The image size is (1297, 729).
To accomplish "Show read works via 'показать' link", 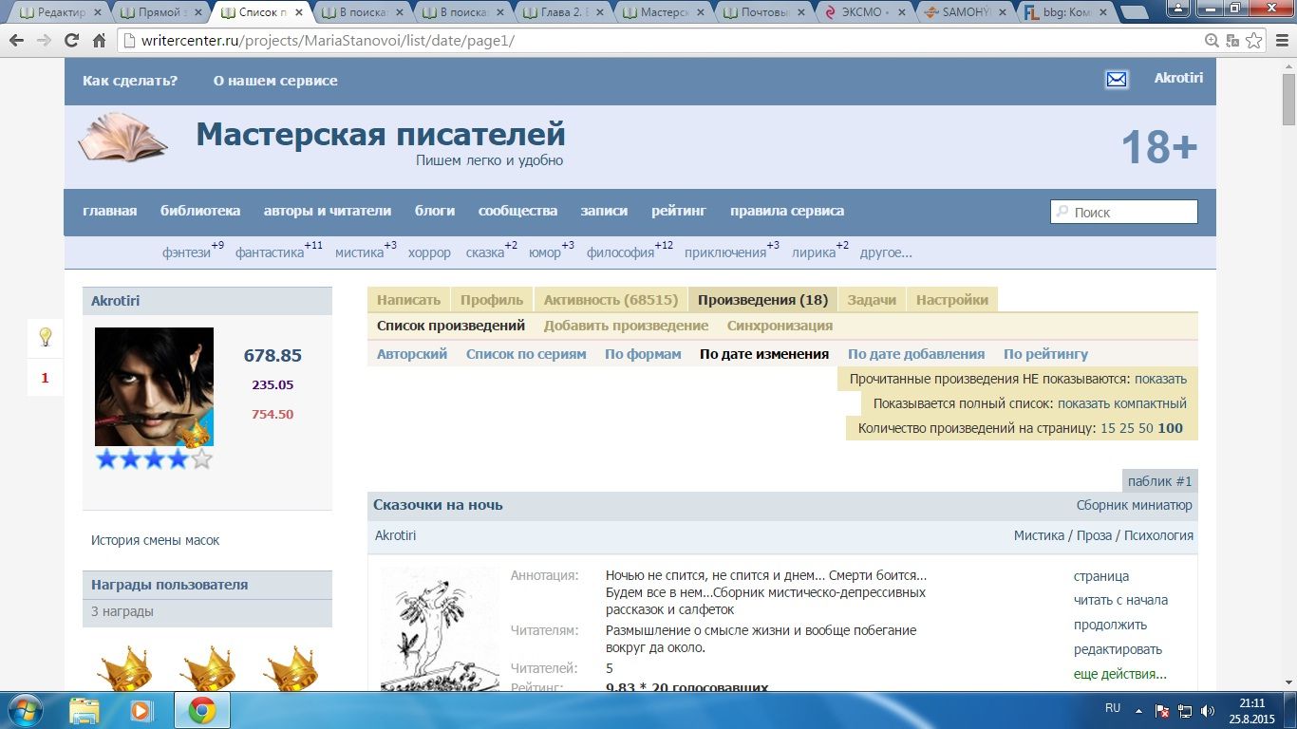I will [1160, 378].
